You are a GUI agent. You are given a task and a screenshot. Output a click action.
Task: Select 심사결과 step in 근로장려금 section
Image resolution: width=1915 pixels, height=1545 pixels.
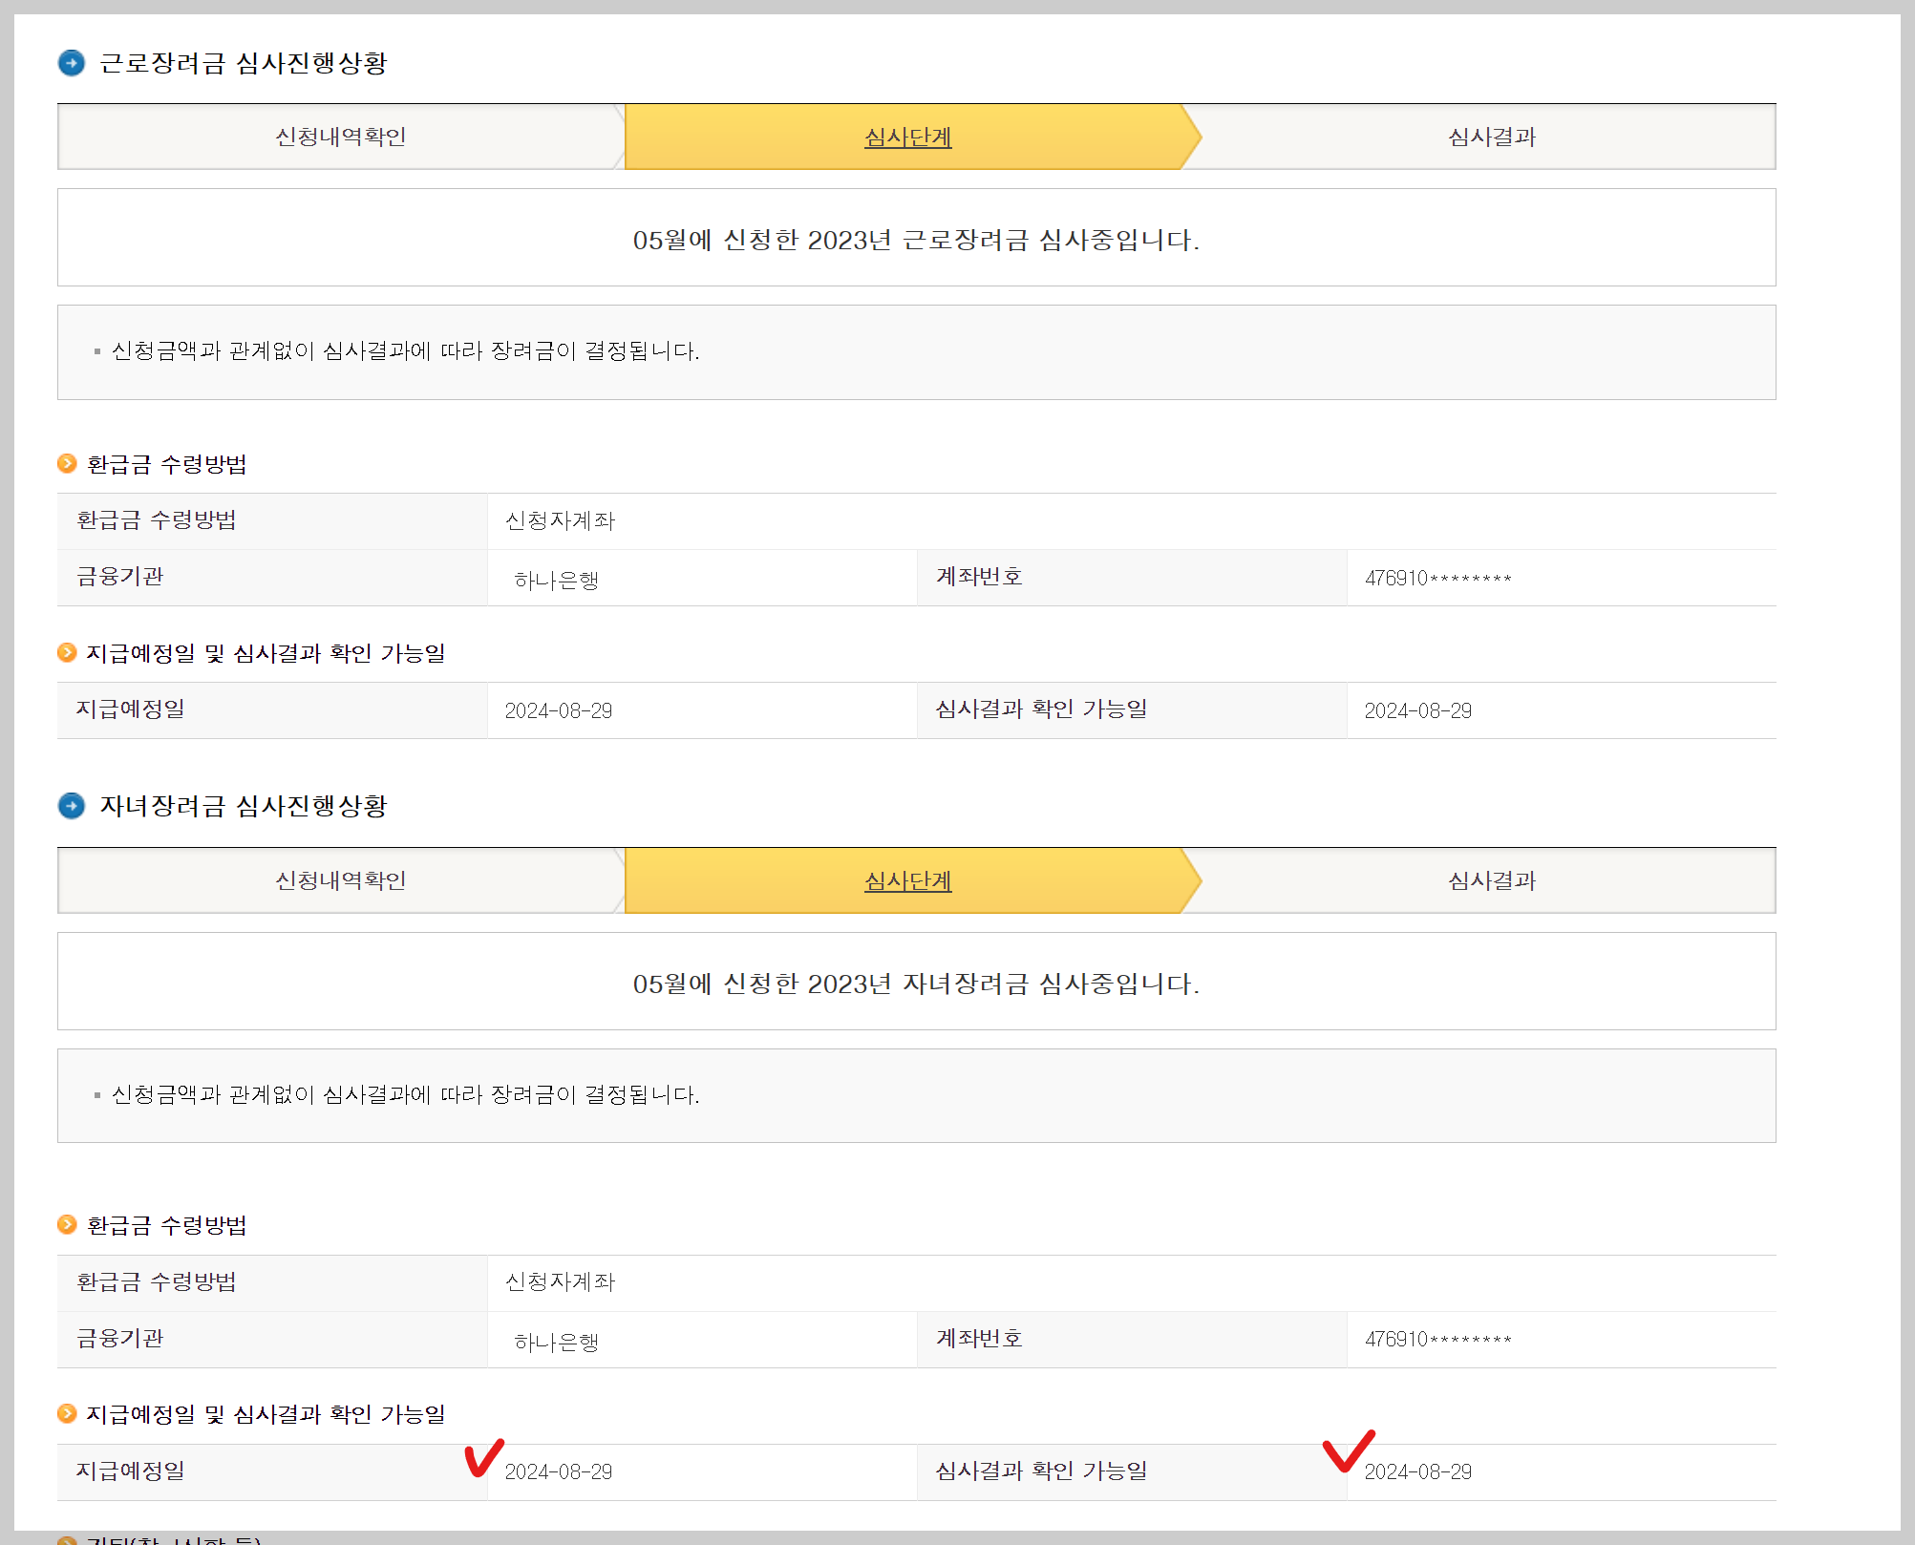point(1491,138)
